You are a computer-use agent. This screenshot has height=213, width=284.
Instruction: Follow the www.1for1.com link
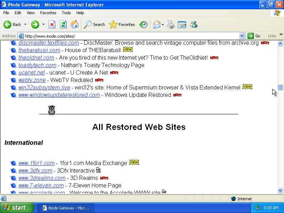[37, 163]
